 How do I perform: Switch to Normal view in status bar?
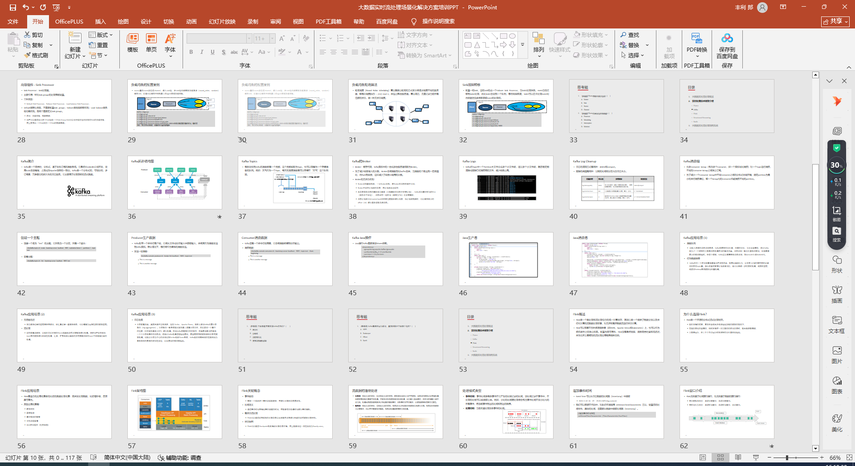703,458
